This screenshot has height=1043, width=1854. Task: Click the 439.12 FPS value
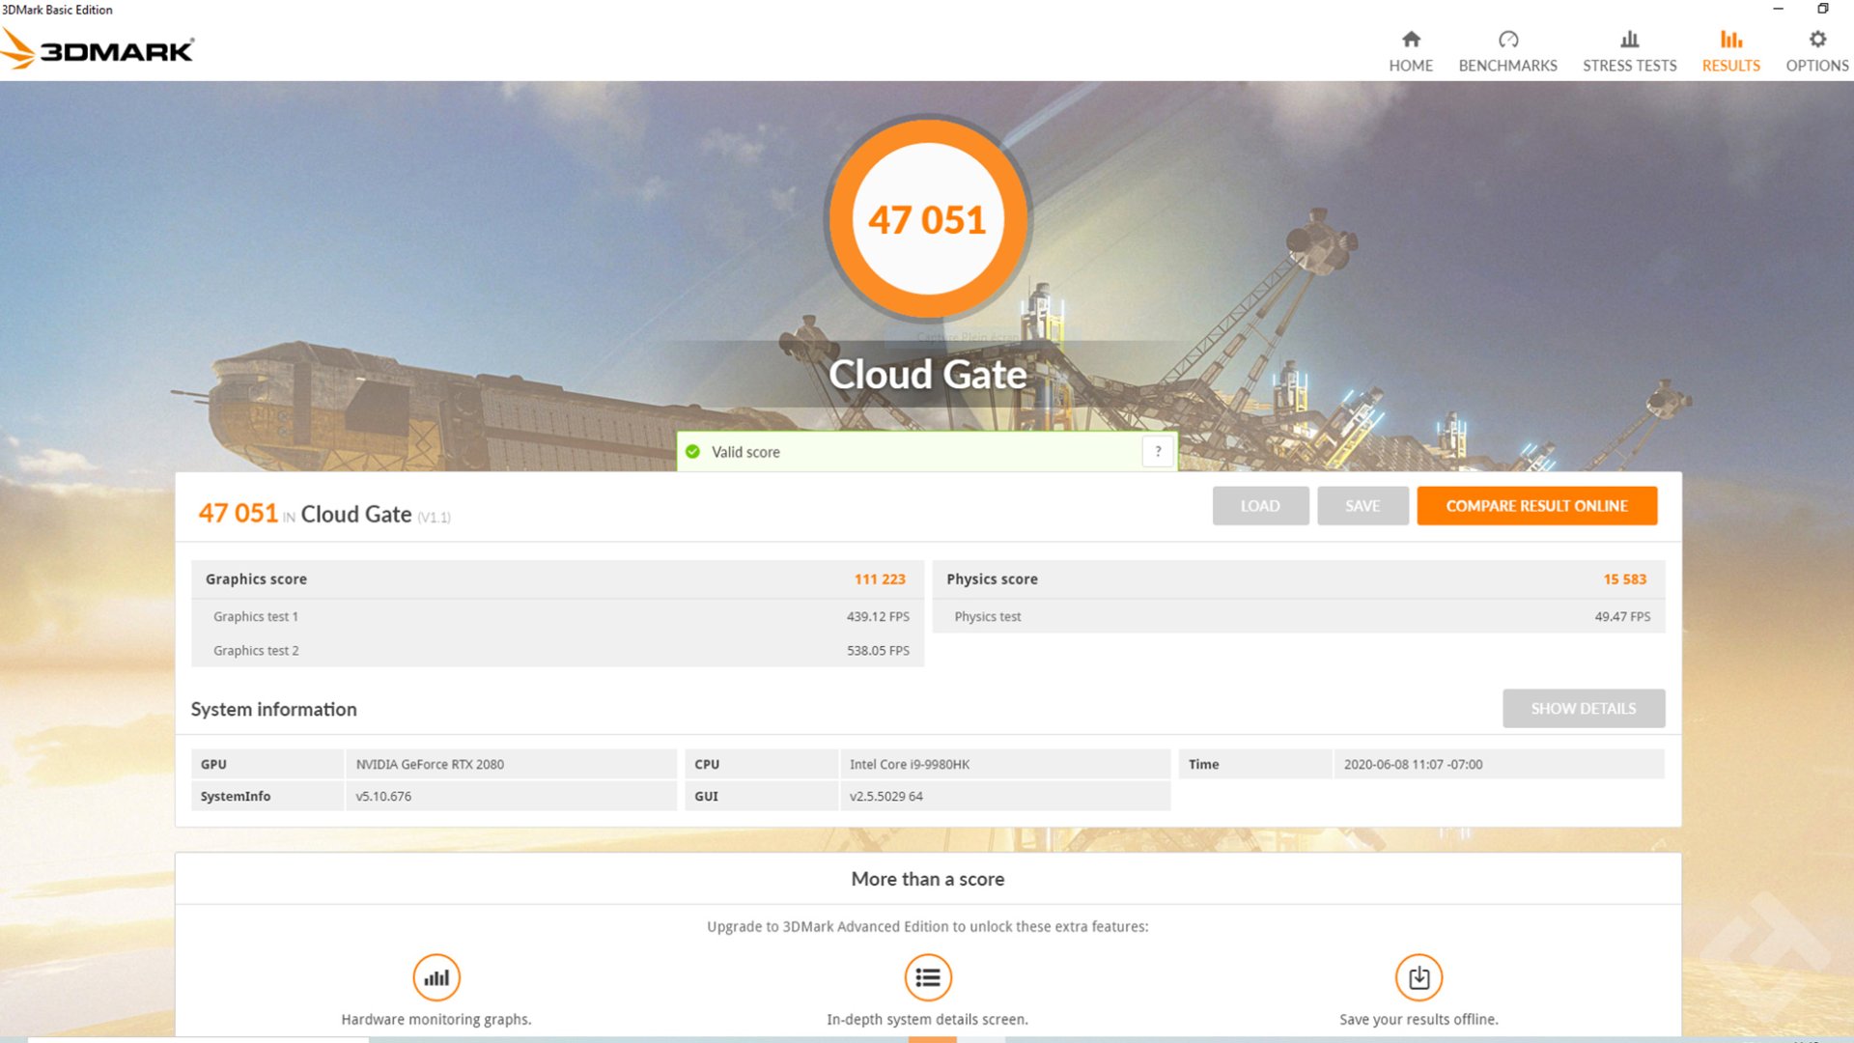[878, 616]
